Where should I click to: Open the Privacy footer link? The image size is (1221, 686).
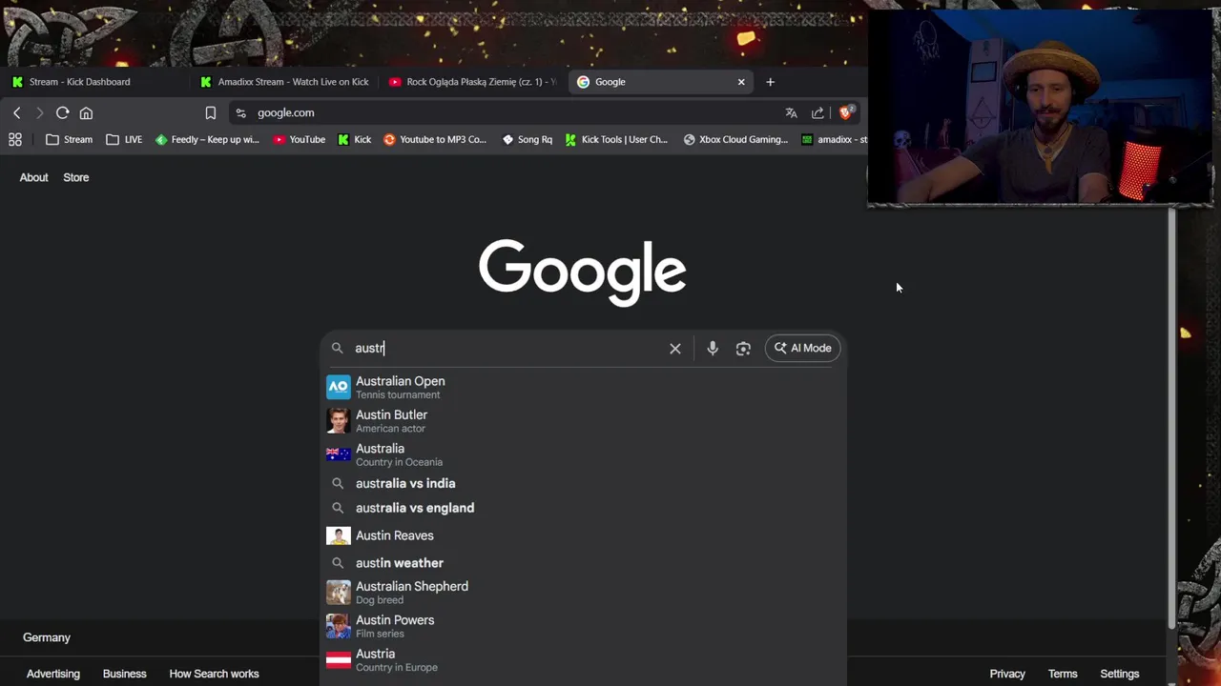point(1007,674)
